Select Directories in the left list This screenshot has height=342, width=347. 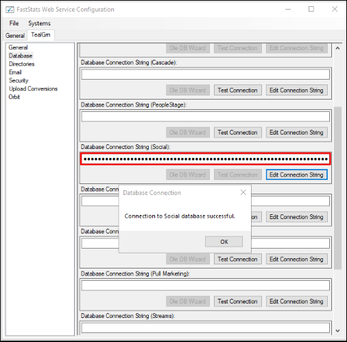[21, 64]
